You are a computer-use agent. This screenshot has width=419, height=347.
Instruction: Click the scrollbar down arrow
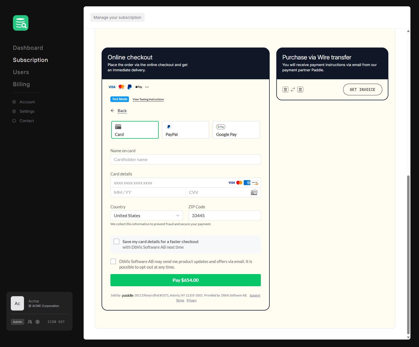tap(408, 337)
